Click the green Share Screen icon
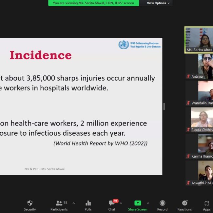The image size is (213, 213). [138, 203]
